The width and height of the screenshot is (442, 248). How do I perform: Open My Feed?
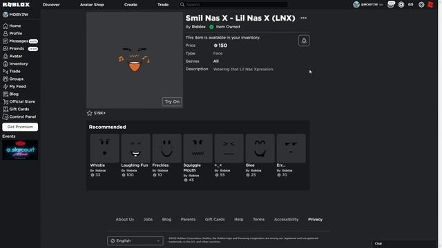pos(15,87)
